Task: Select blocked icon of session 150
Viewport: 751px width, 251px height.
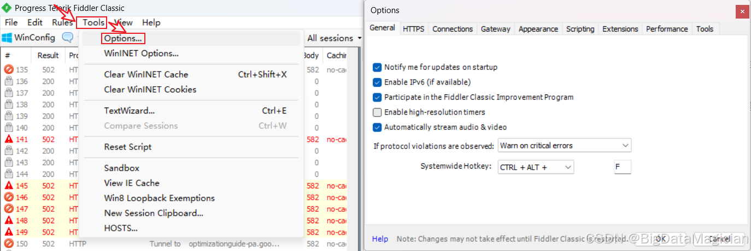Action: coord(9,243)
